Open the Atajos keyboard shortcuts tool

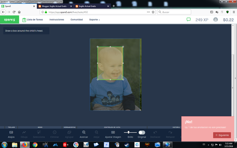[11, 134]
